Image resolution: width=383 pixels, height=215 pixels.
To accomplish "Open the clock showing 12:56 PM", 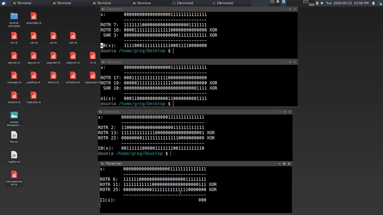I will (x=347, y=3).
